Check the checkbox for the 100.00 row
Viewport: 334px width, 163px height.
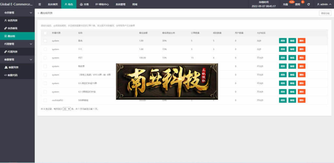coord(45,58)
